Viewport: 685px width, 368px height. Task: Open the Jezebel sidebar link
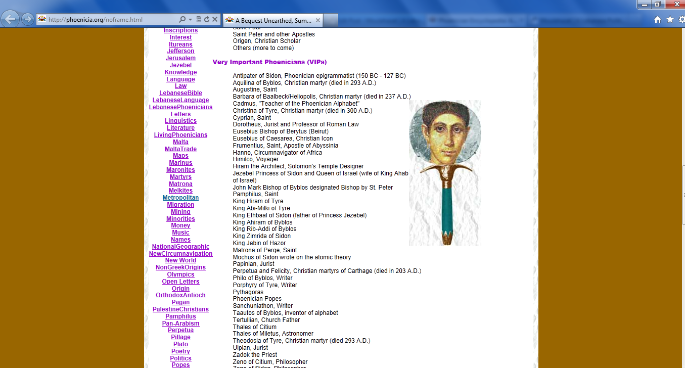pos(180,65)
